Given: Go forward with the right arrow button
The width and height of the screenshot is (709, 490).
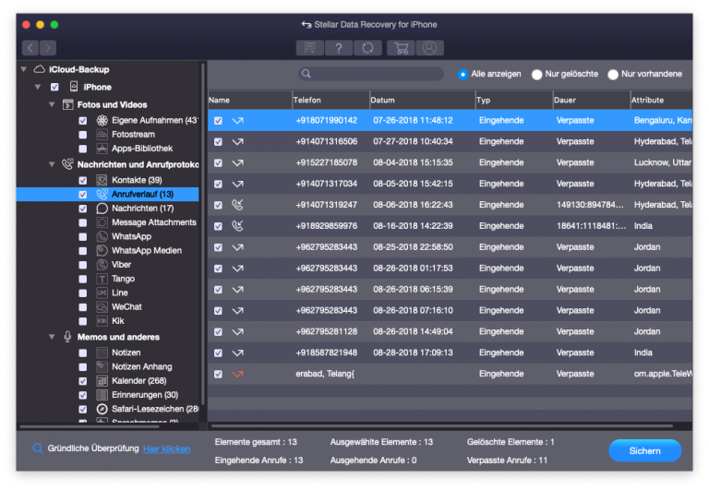Looking at the screenshot, I should tap(47, 47).
